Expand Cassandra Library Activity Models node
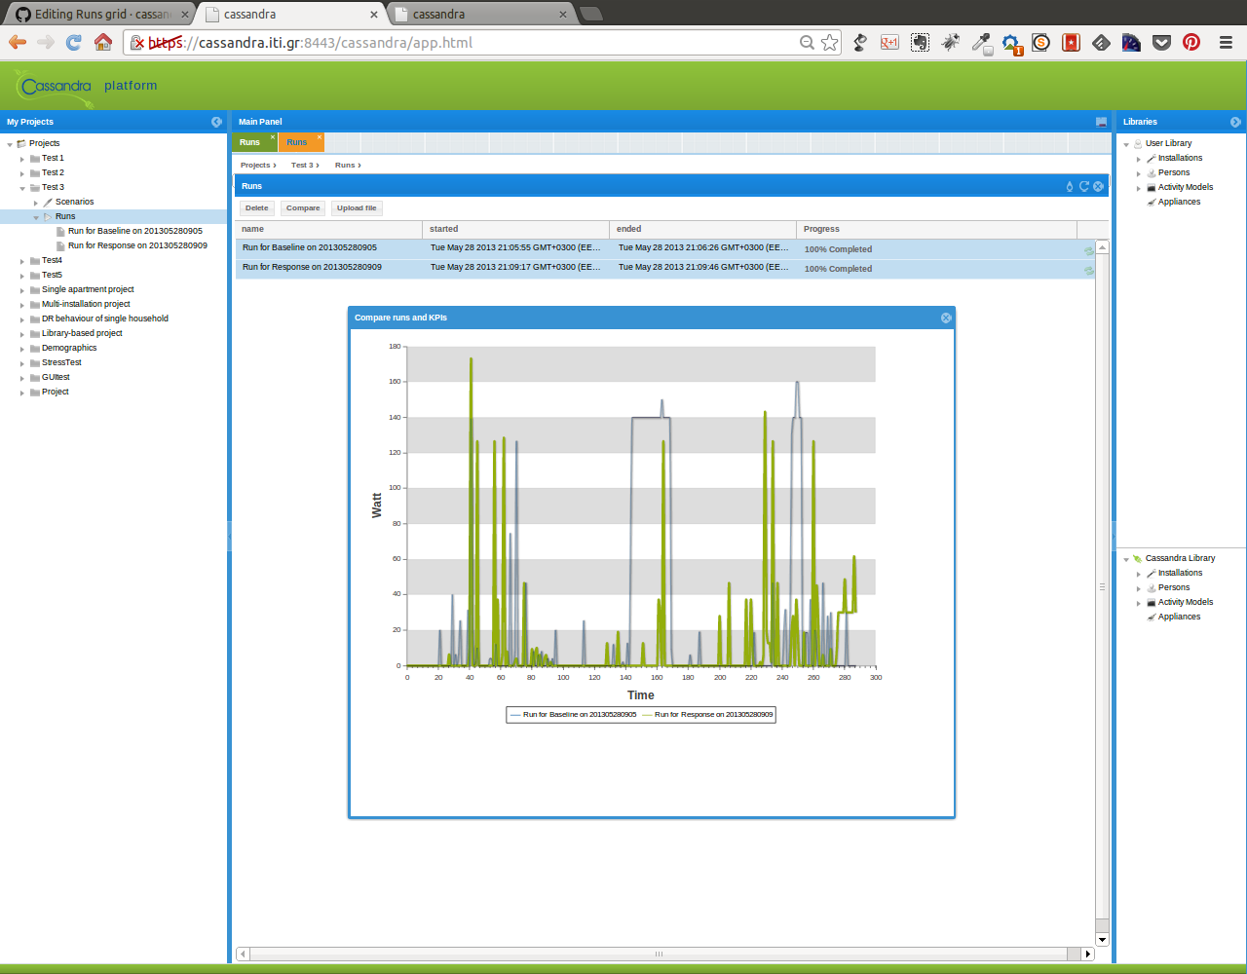Viewport: 1247px width, 974px height. click(1139, 603)
